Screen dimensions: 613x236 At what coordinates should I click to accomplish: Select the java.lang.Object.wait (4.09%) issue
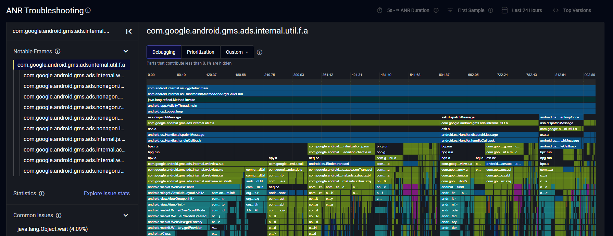tap(52, 229)
